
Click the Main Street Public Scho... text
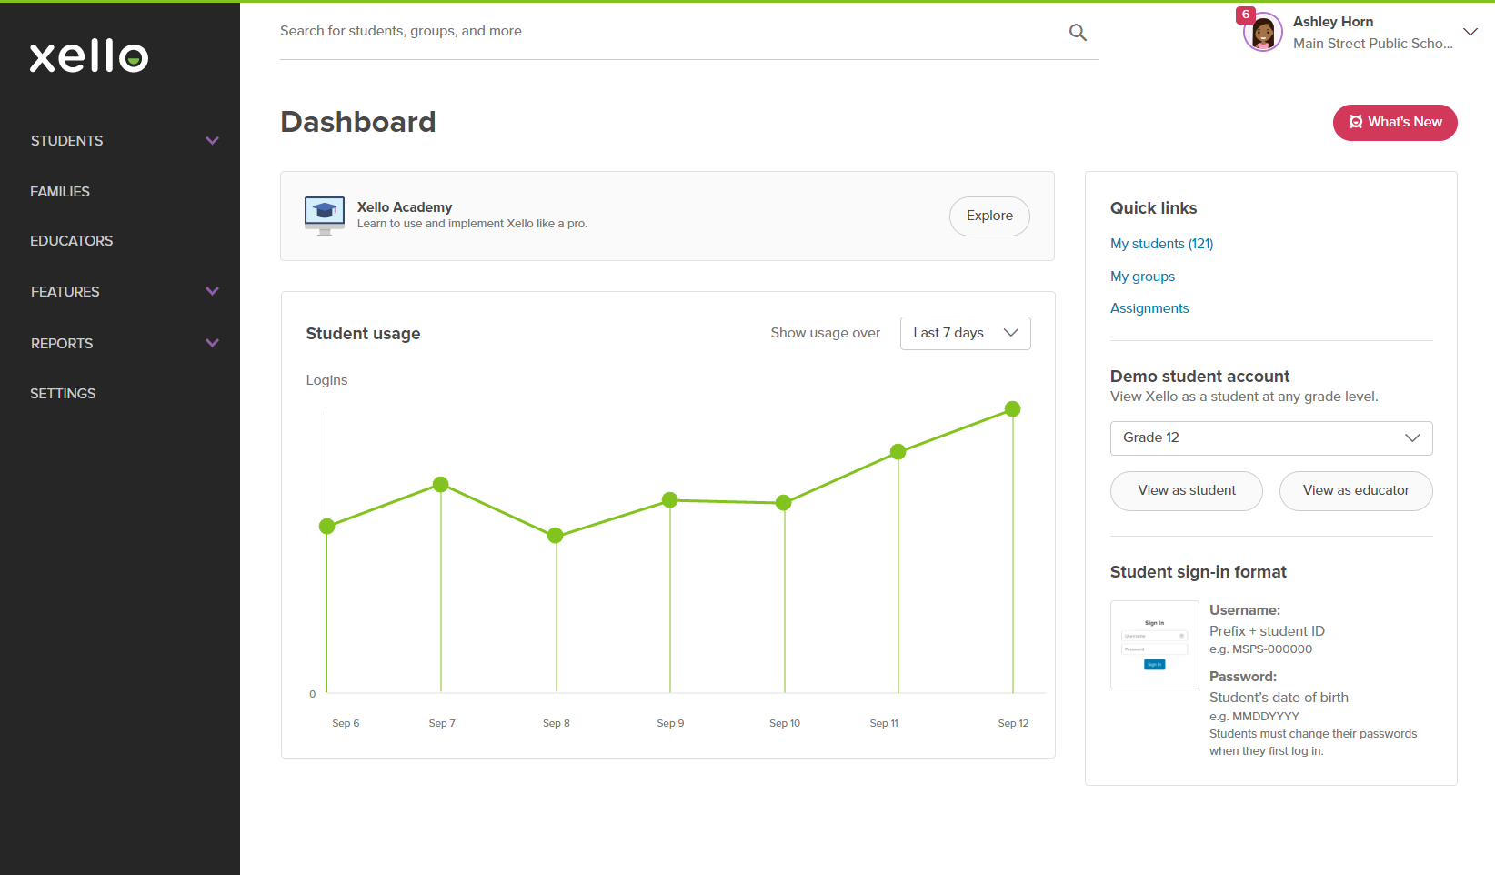[1373, 44]
